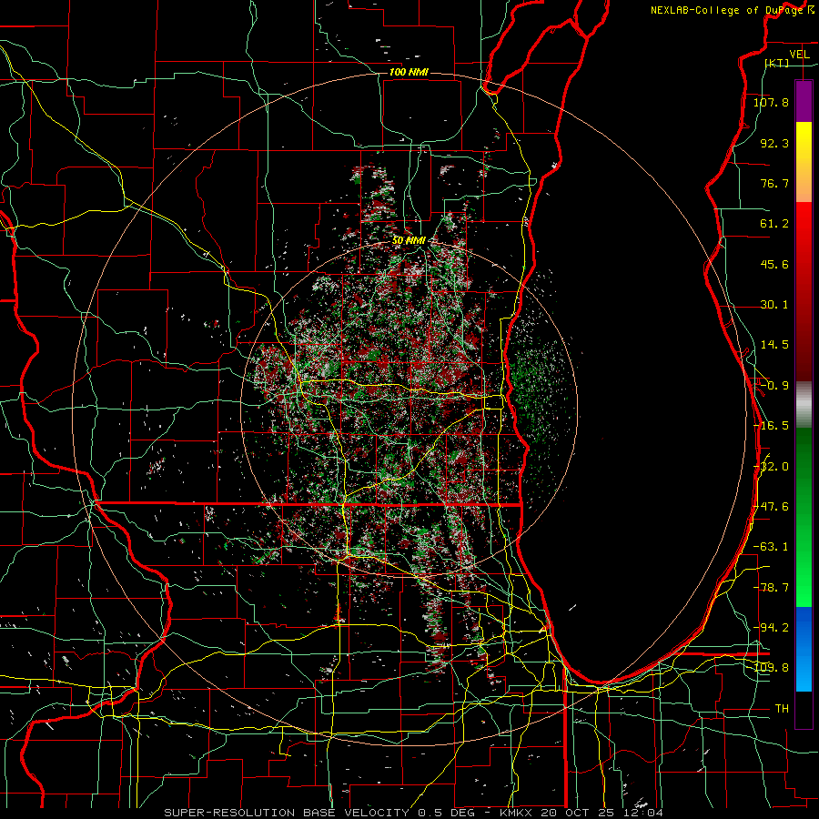Select the -94.2 velocity scale value

(771, 627)
